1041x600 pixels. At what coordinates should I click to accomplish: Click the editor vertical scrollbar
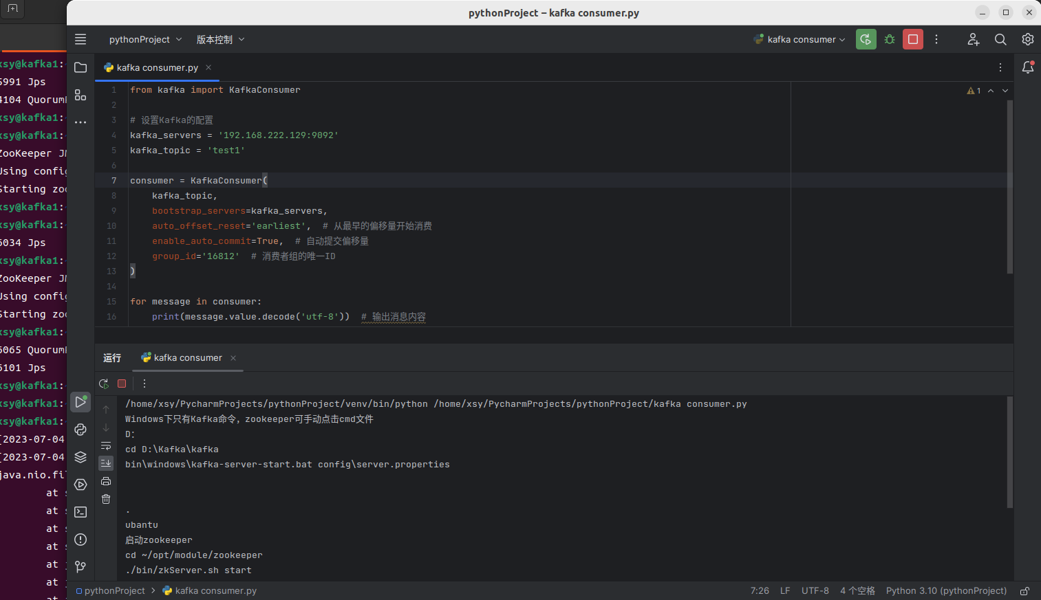(1009, 186)
